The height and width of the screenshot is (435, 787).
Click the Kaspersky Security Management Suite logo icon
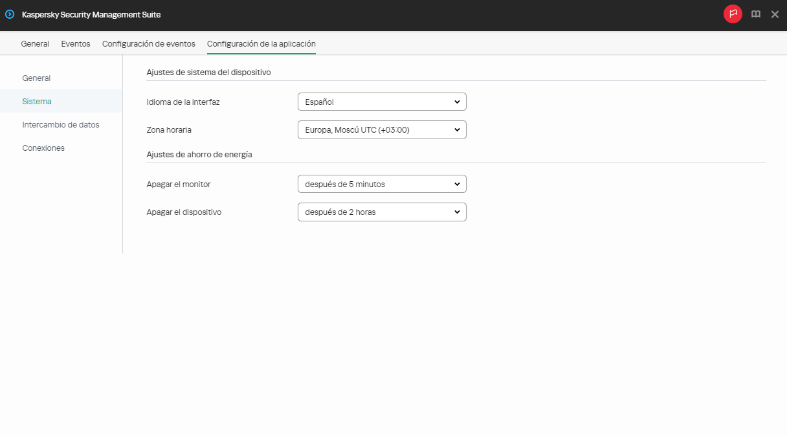[9, 14]
